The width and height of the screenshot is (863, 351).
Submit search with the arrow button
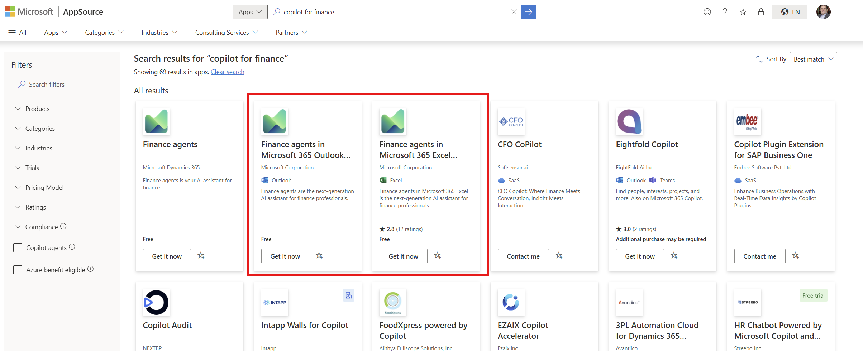coord(529,12)
